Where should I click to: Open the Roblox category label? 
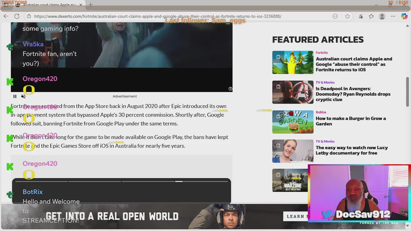(x=321, y=112)
